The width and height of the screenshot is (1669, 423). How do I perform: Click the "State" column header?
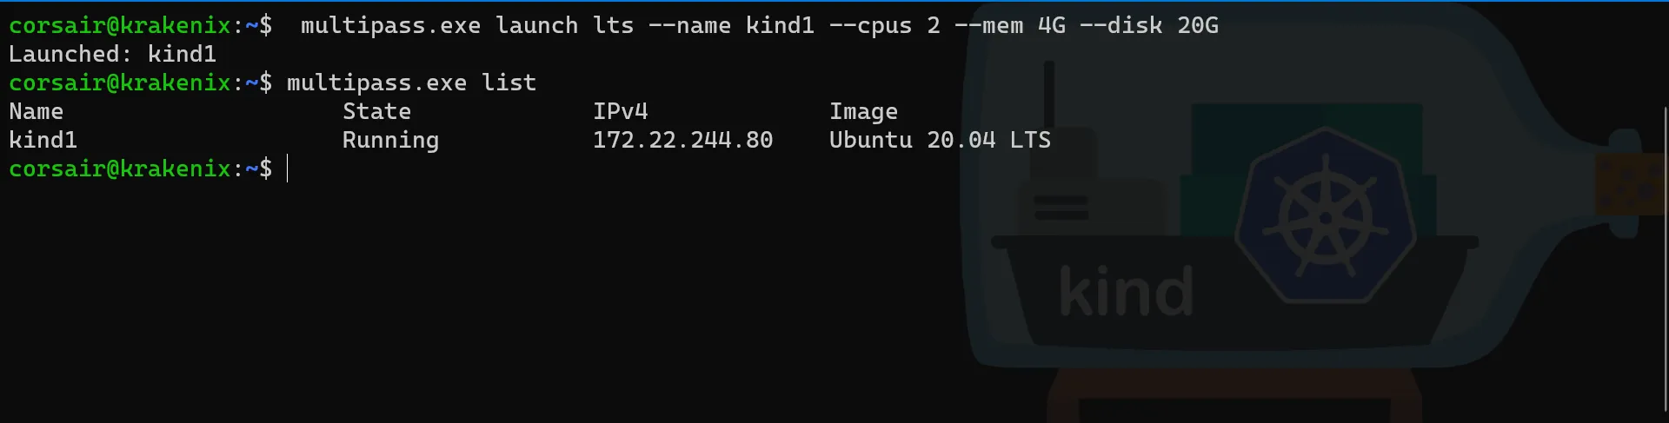click(x=376, y=111)
